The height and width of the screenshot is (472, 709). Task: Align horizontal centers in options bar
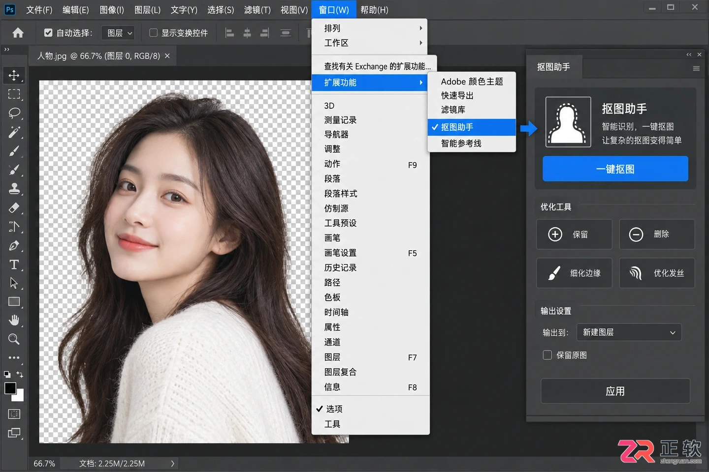coord(247,33)
